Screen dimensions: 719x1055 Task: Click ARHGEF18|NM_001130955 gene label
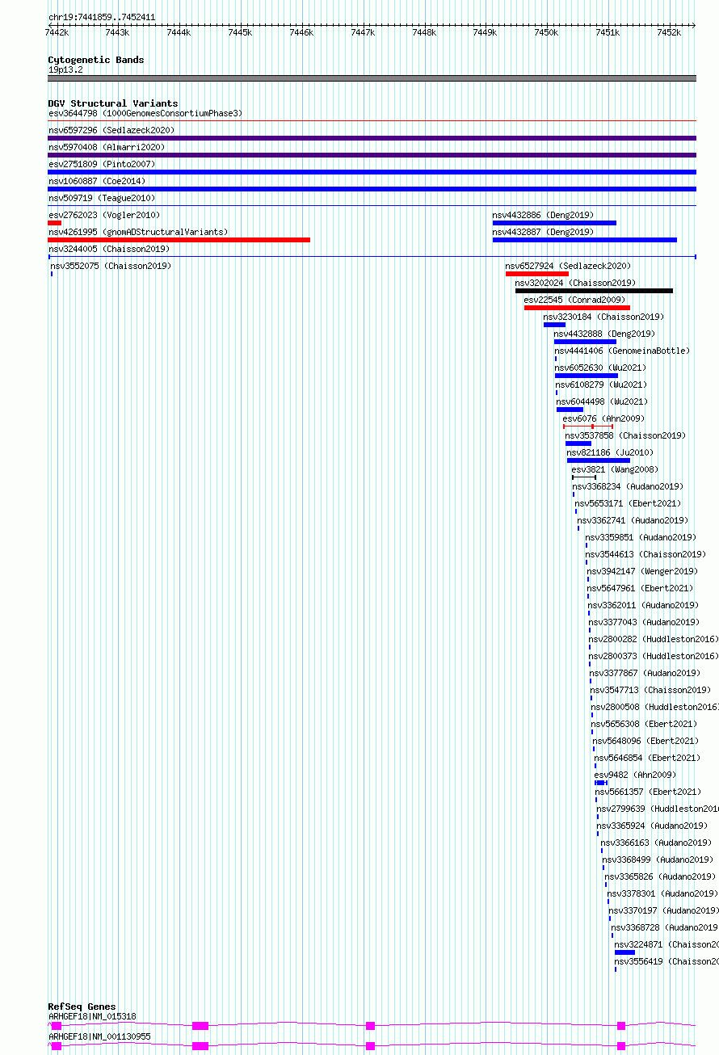(99, 1036)
